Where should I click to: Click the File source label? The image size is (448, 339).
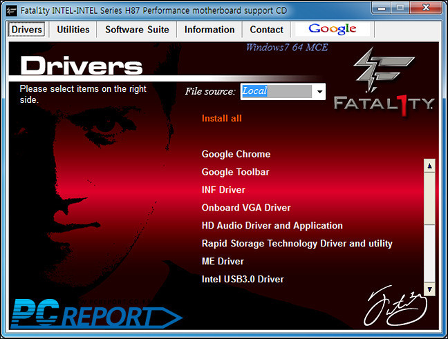[210, 91]
